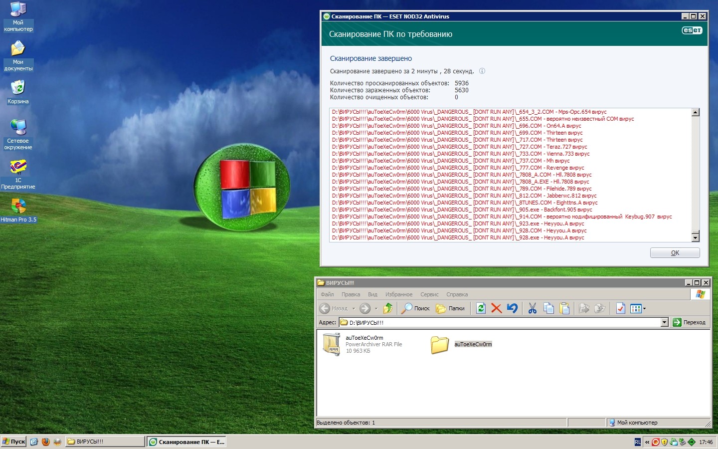Click the Переход go button
The height and width of the screenshot is (449, 718).
690,322
